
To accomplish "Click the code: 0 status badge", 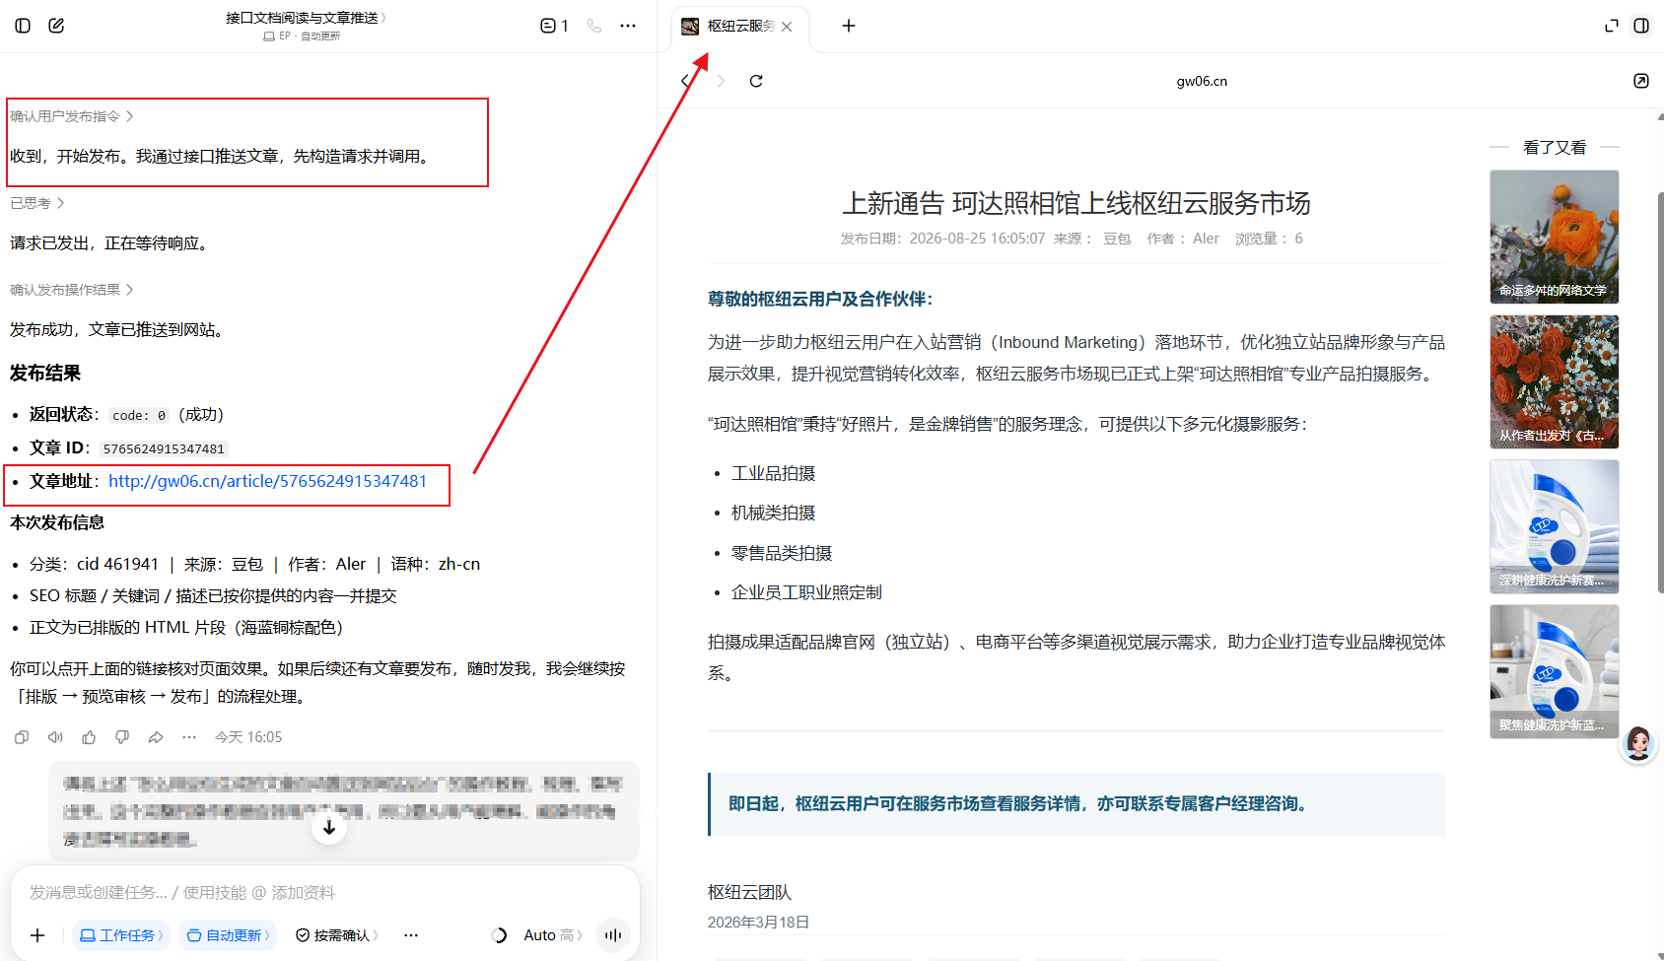I will (139, 415).
